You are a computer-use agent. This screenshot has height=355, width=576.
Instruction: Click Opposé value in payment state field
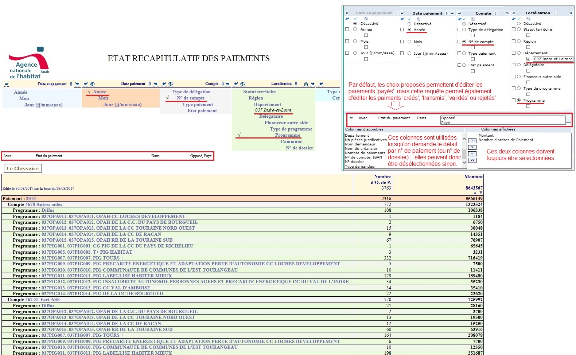tap(448, 118)
